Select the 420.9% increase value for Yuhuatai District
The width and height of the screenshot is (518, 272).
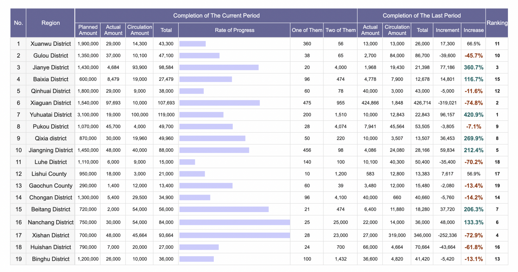[473, 114]
